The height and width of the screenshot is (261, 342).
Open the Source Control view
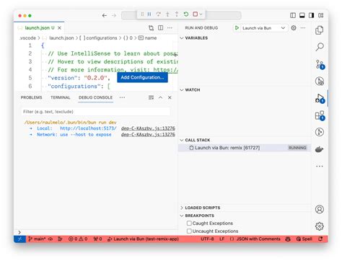point(320,64)
